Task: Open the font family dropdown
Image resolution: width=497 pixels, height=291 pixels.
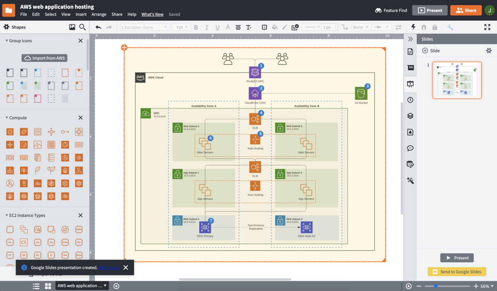Action: pyautogui.click(x=145, y=27)
